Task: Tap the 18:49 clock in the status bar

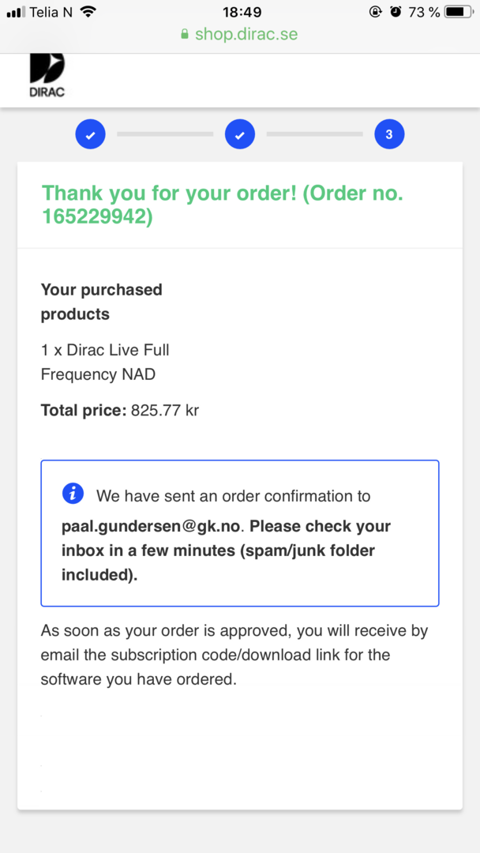Action: point(242,12)
